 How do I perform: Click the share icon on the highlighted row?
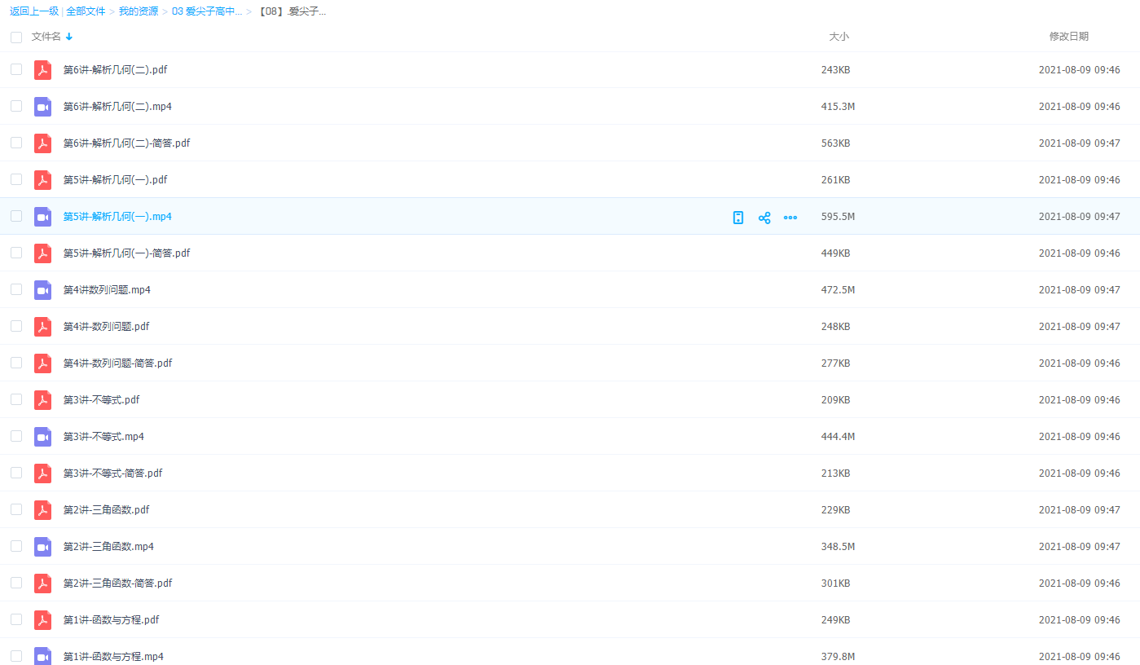[764, 218]
